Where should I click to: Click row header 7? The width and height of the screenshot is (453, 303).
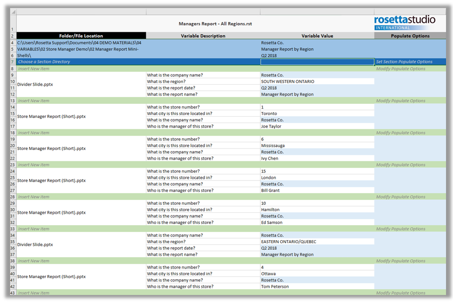[13, 62]
